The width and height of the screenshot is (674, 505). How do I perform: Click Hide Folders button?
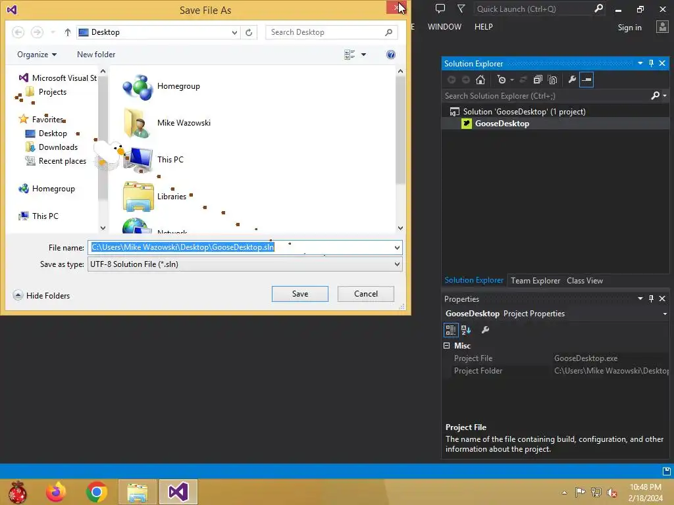pyautogui.click(x=41, y=295)
